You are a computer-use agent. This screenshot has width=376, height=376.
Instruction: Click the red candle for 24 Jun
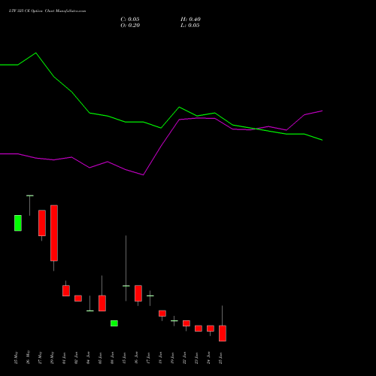(x=211, y=329)
